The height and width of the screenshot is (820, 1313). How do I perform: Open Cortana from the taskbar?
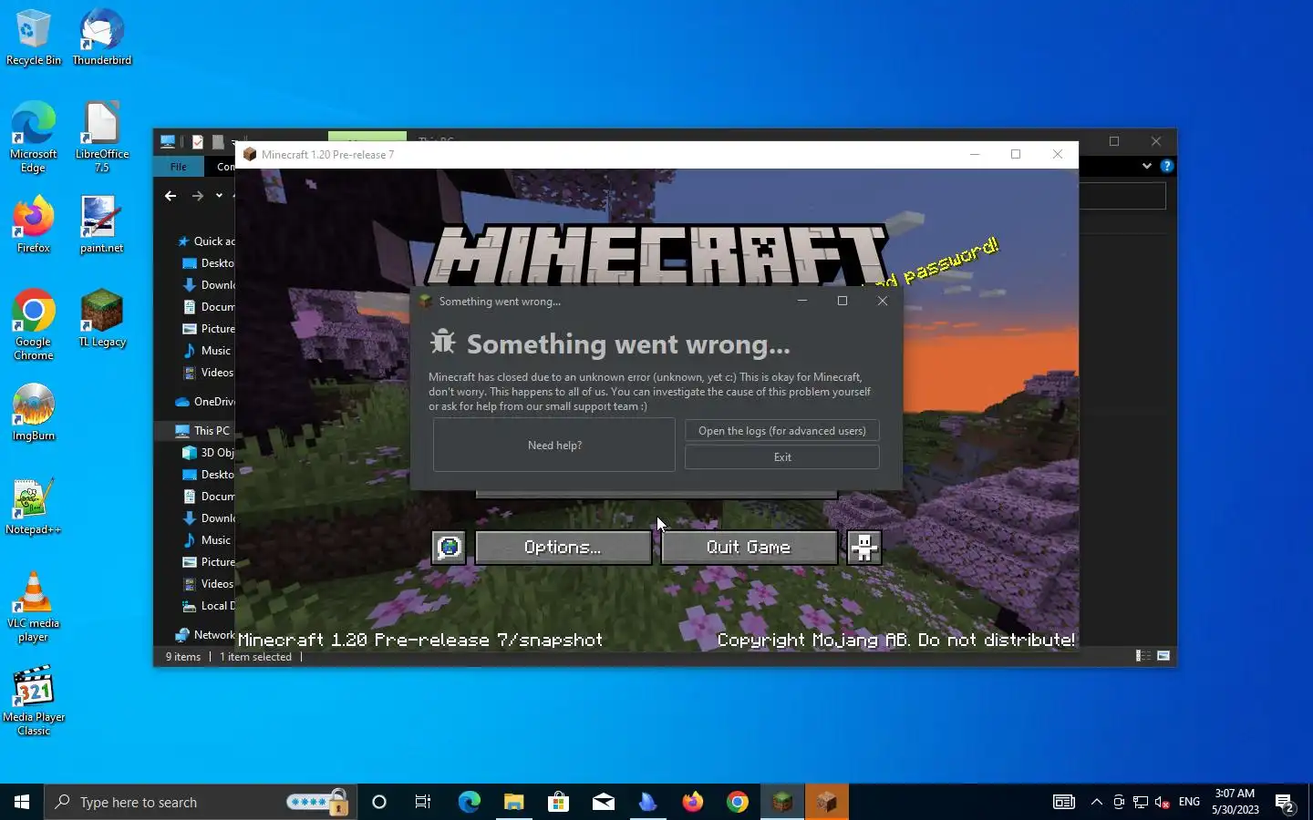click(x=379, y=802)
